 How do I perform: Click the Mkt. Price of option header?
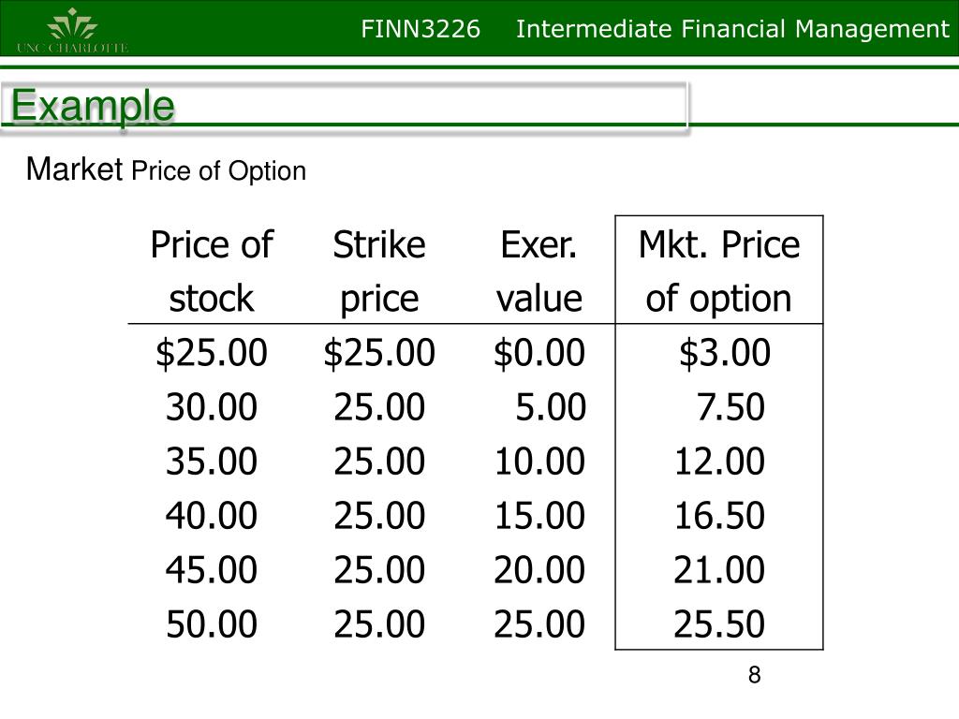coord(719,271)
